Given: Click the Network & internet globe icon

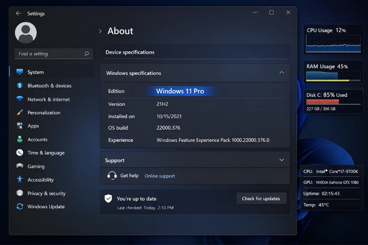Looking at the screenshot, I should (x=20, y=99).
